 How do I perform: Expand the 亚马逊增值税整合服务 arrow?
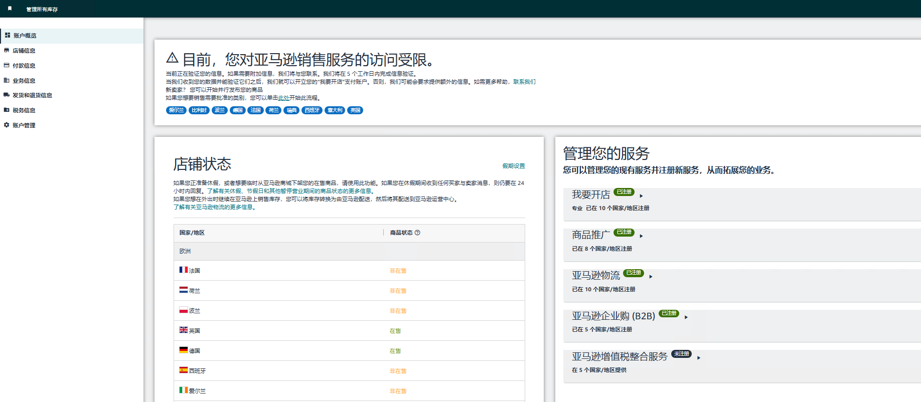pyautogui.click(x=698, y=357)
